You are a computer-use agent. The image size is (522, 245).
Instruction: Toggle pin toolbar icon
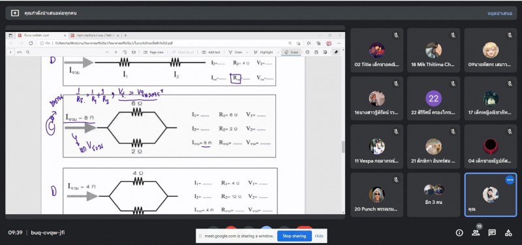[x=336, y=52]
